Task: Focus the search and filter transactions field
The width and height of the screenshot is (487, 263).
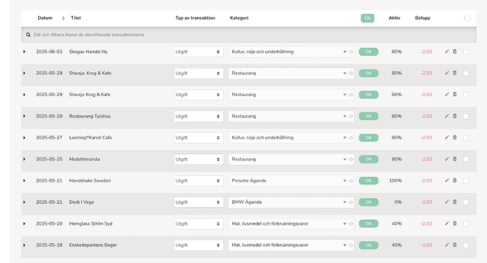Action: coord(248,35)
